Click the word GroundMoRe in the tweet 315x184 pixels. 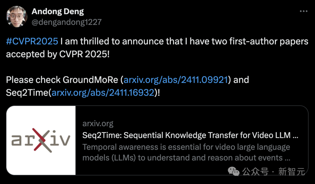[90, 80]
